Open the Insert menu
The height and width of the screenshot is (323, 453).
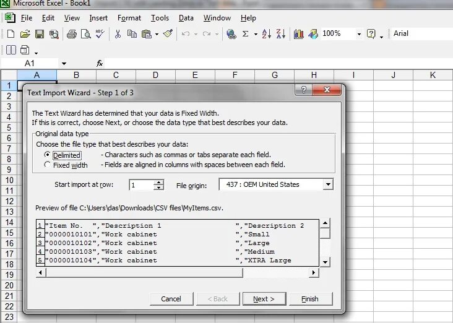point(98,18)
